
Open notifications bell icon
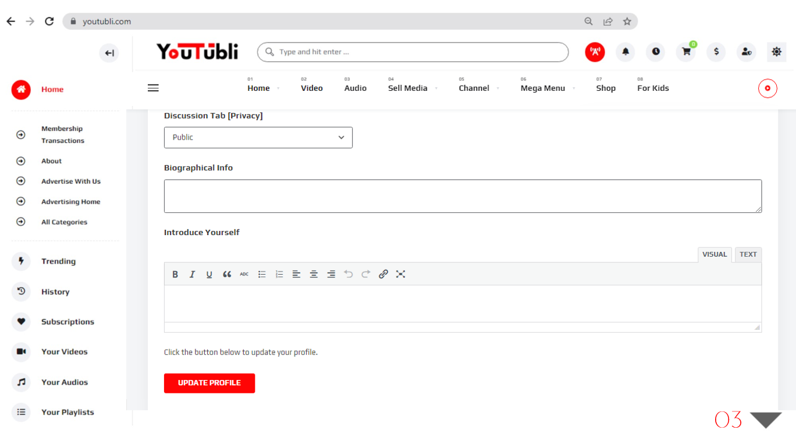tap(626, 52)
